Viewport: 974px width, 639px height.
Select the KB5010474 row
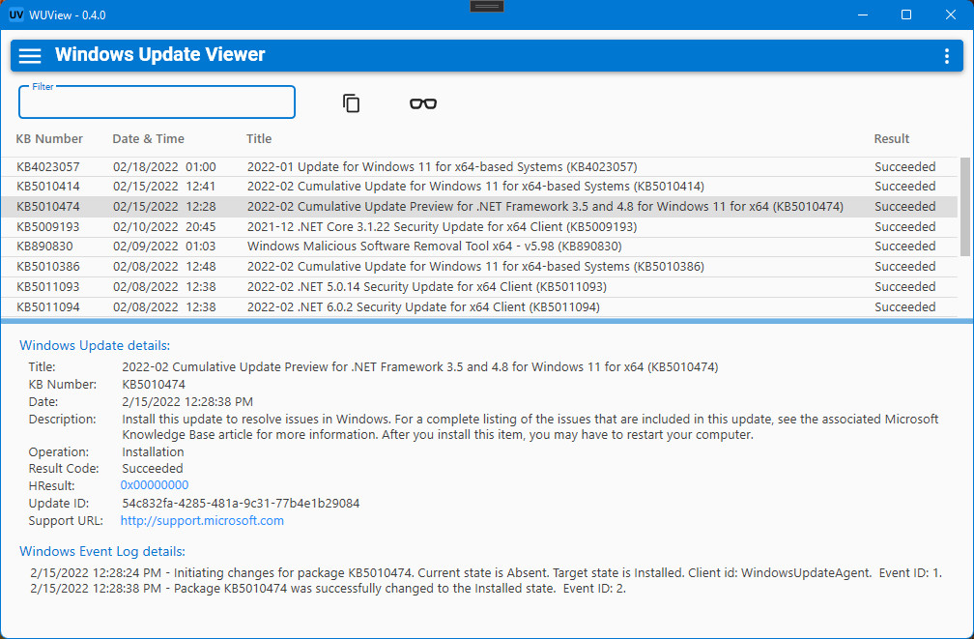coord(479,206)
